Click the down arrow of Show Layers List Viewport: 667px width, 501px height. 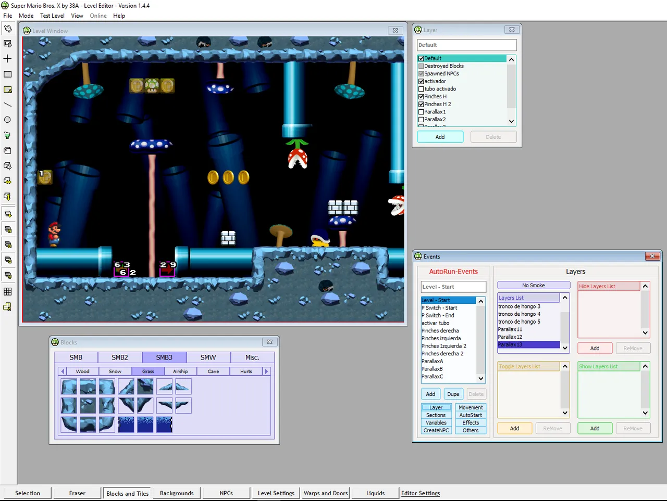coord(645,413)
